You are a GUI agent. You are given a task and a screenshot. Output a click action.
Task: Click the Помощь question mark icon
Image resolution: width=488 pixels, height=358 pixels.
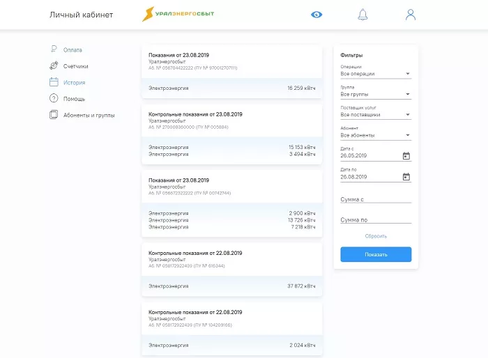(x=54, y=99)
